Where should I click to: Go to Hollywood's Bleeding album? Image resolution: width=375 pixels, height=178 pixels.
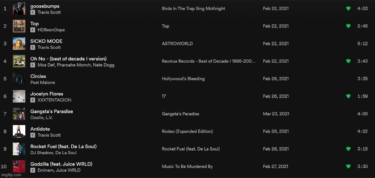(183, 79)
